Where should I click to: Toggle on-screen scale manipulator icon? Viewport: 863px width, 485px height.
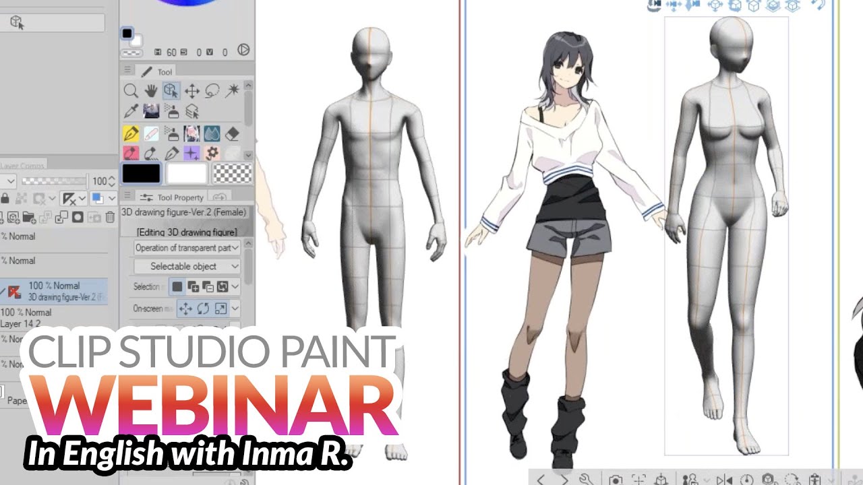220,309
